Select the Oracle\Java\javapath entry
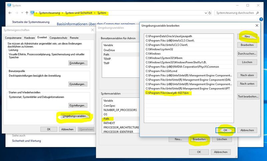 click(x=189, y=36)
